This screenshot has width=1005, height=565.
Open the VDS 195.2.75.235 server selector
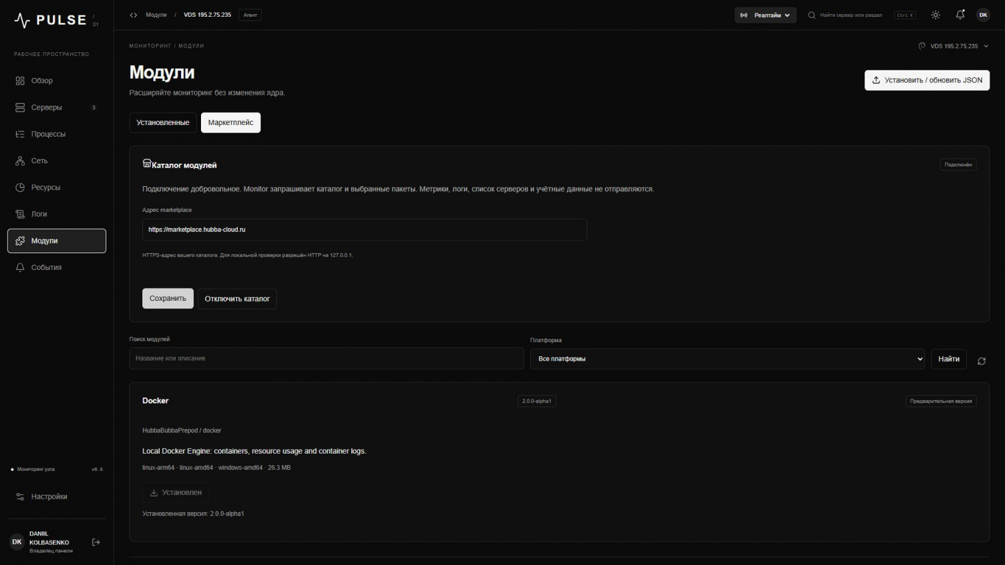coord(953,46)
